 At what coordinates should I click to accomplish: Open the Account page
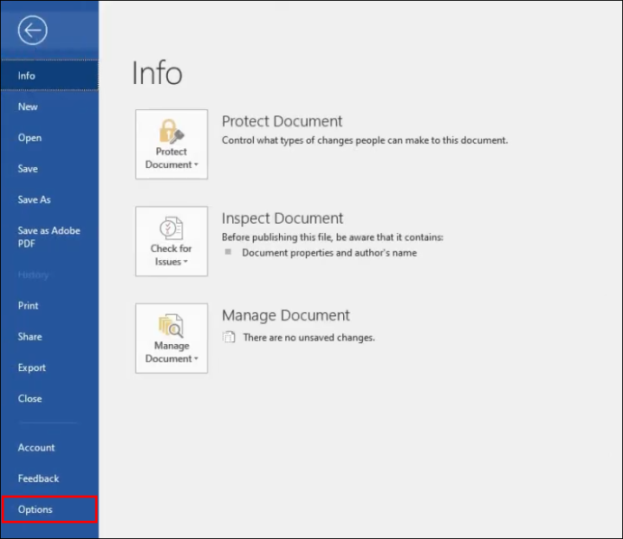(50, 447)
